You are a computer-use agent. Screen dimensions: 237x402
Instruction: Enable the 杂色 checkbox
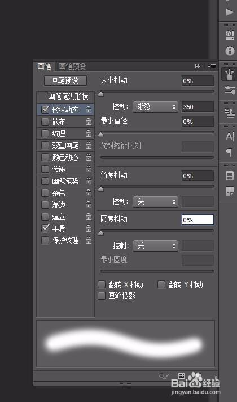click(45, 193)
